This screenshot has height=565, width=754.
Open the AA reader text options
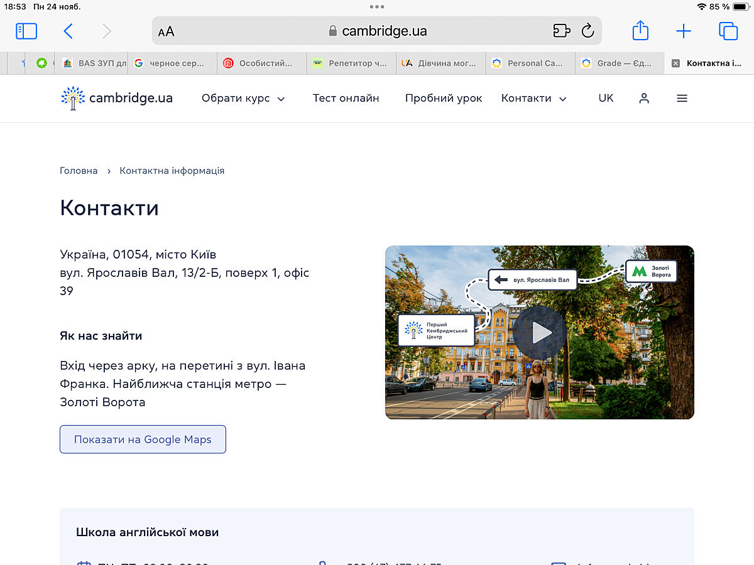coord(167,31)
